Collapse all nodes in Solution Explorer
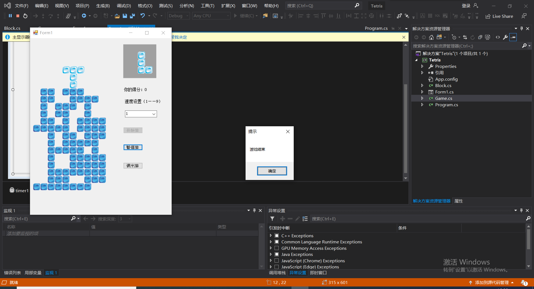 480,37
